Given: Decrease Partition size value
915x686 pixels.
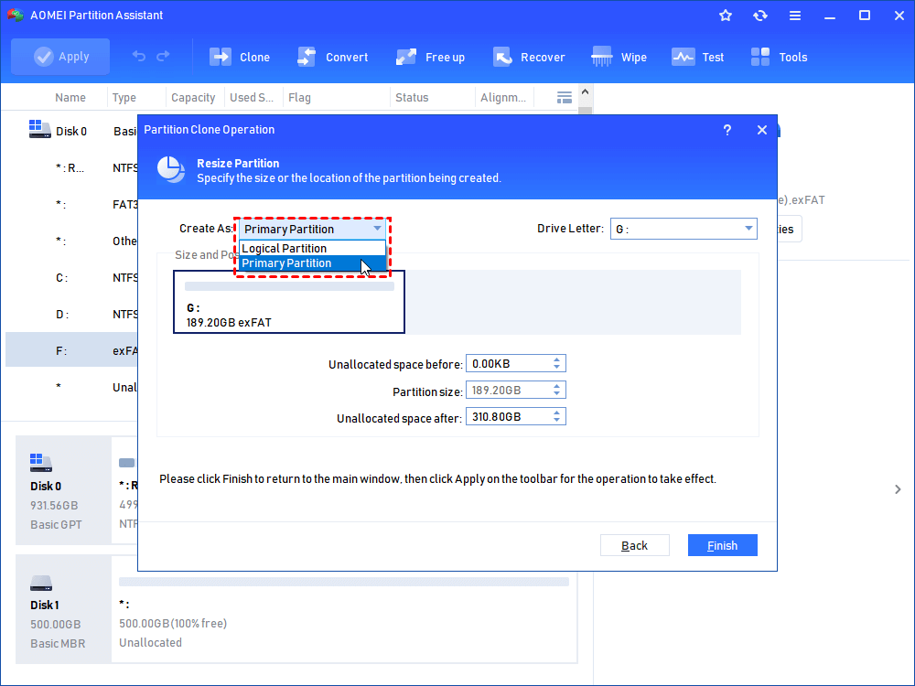Looking at the screenshot, I should pos(556,394).
